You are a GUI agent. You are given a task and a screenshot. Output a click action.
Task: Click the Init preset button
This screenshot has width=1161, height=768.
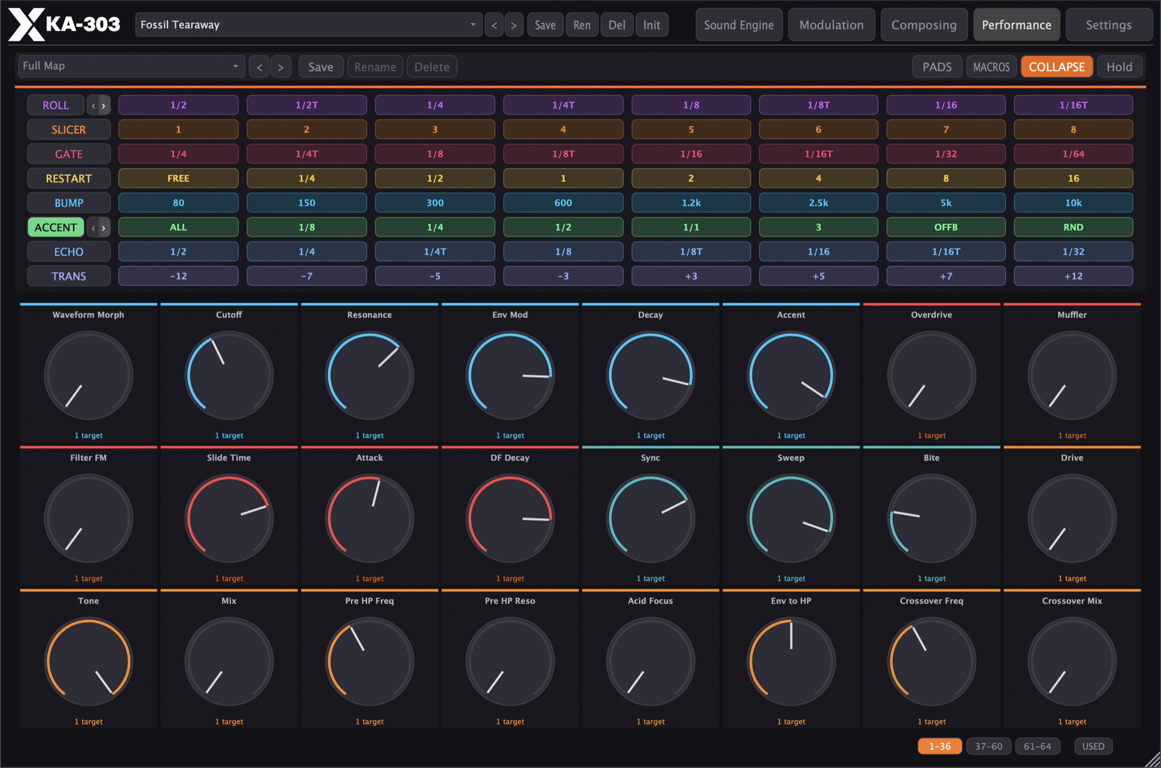651,25
